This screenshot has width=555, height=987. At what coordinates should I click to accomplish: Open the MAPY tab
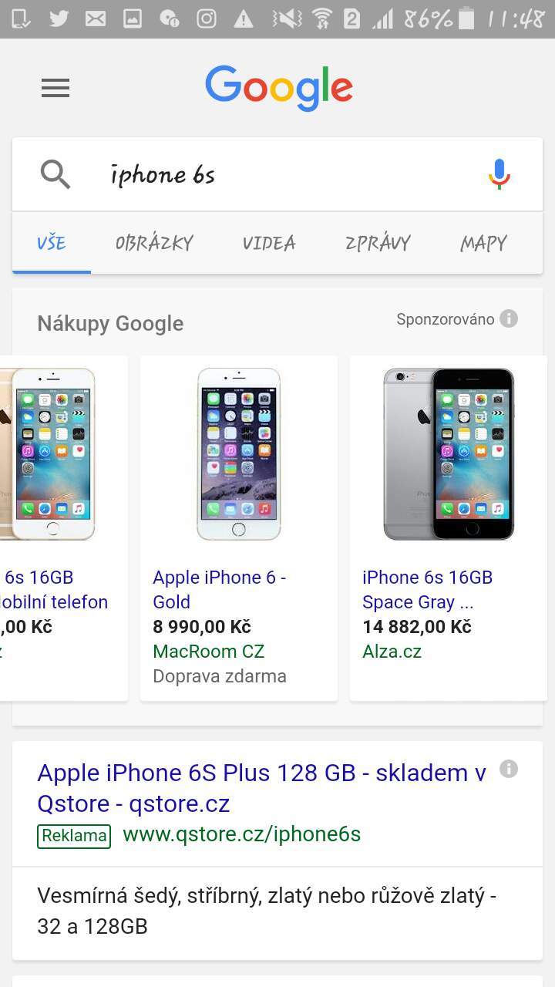pos(483,243)
